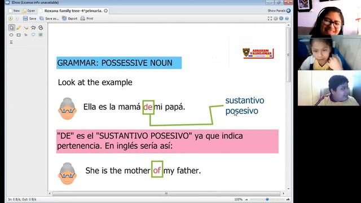The height and width of the screenshot is (203, 361).
Task: Click the Print button
Action: (87, 19)
